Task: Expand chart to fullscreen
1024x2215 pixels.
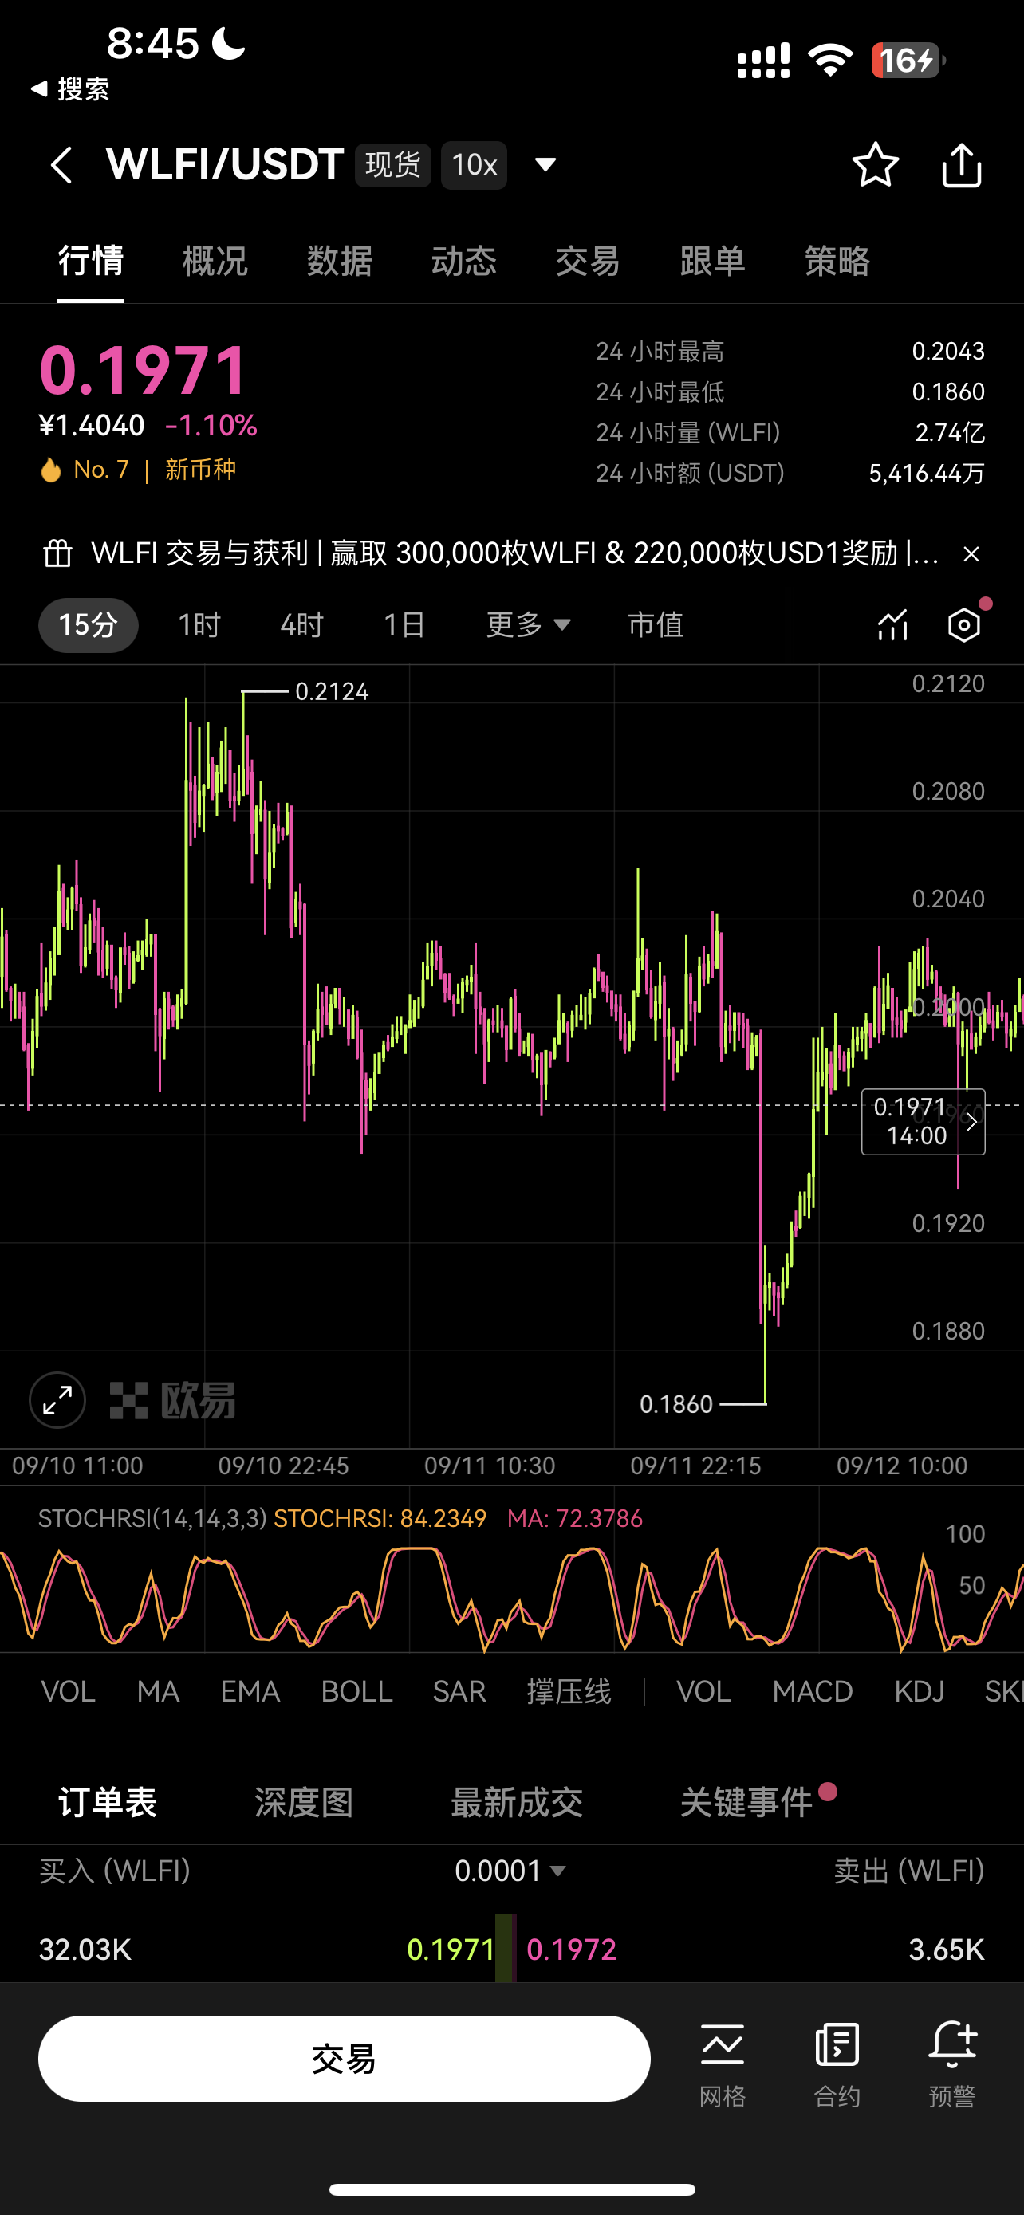Action: click(57, 1400)
